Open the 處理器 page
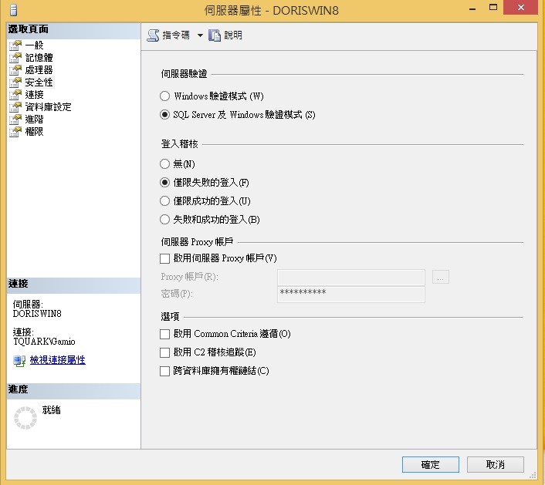The height and width of the screenshot is (485, 545). coord(39,70)
